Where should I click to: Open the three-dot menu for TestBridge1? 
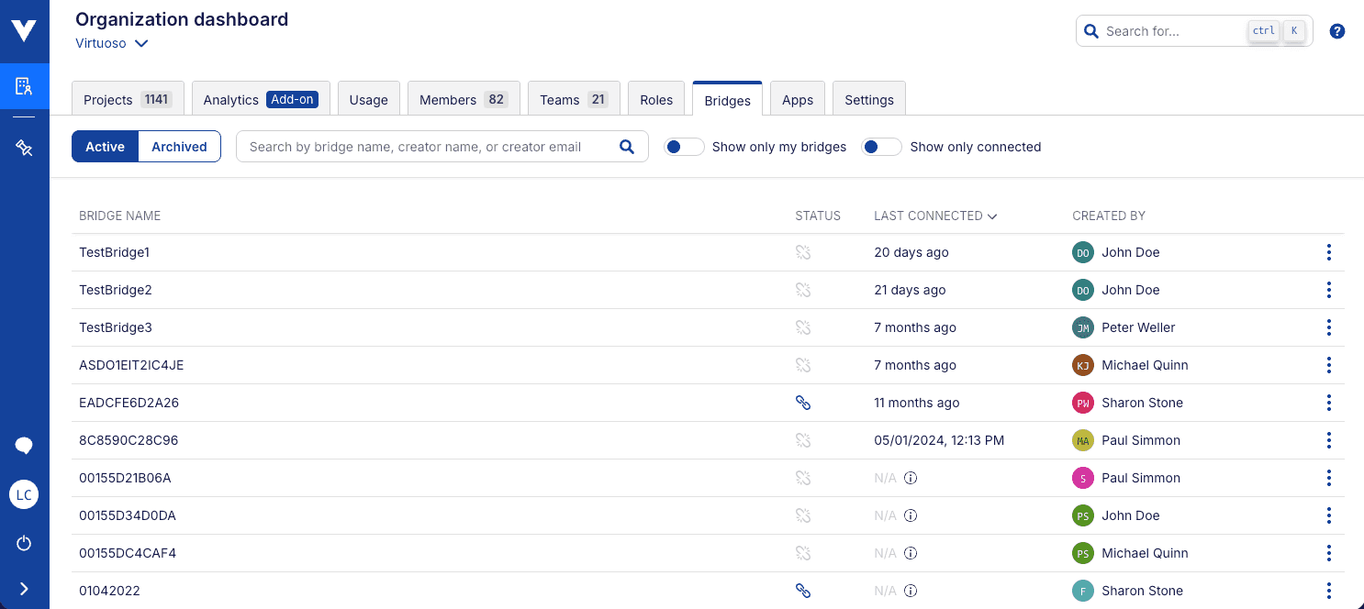pos(1328,252)
